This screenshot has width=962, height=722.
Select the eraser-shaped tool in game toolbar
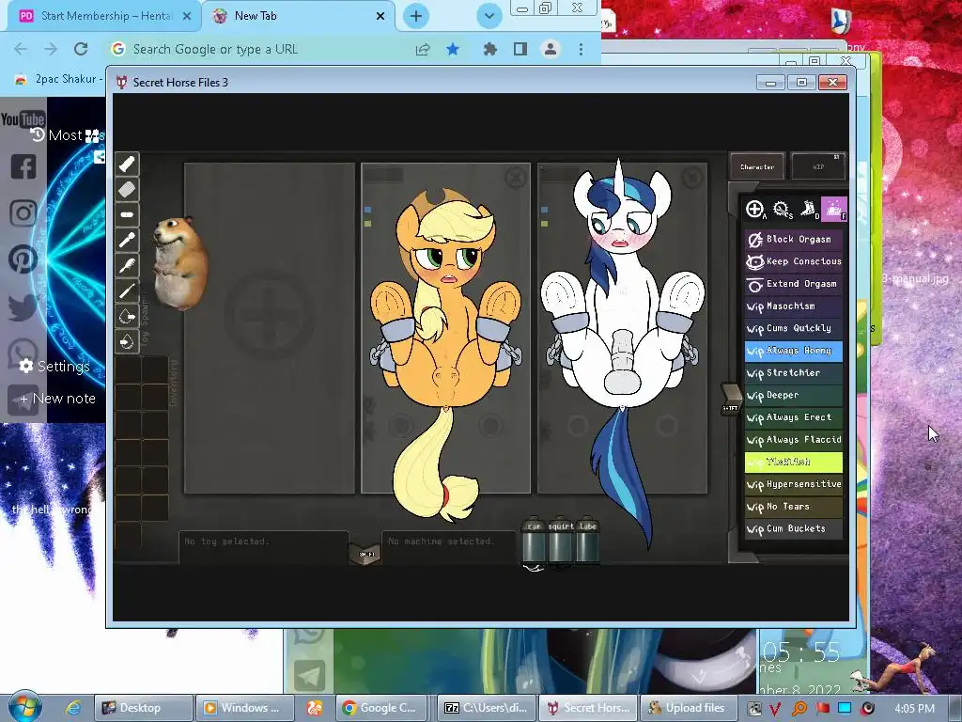click(127, 189)
